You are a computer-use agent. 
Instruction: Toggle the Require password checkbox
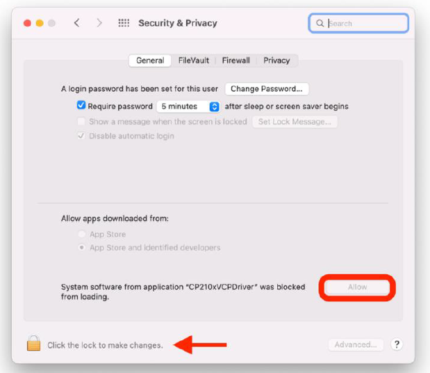(x=81, y=106)
